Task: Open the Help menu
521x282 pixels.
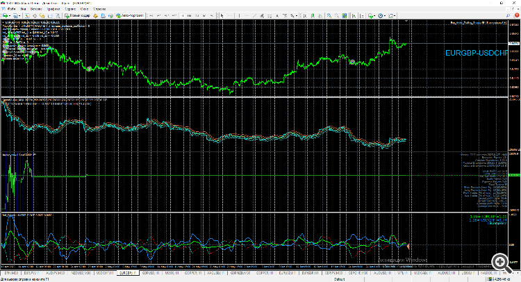Action: pos(99,9)
